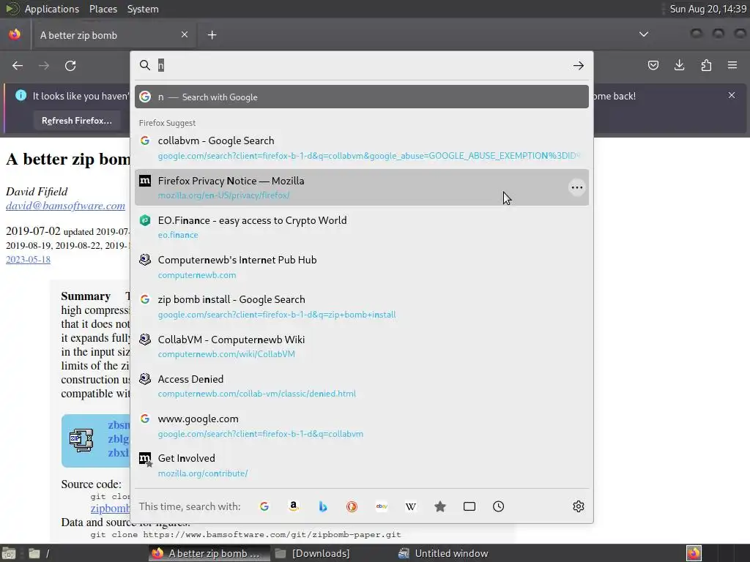Click the clock showing Sun Aug 20
The height and width of the screenshot is (562, 750).
tap(708, 9)
